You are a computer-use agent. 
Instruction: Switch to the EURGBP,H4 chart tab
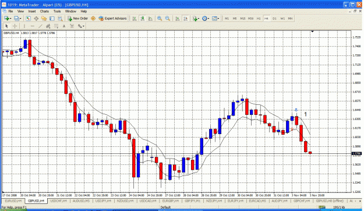[x=171, y=201]
